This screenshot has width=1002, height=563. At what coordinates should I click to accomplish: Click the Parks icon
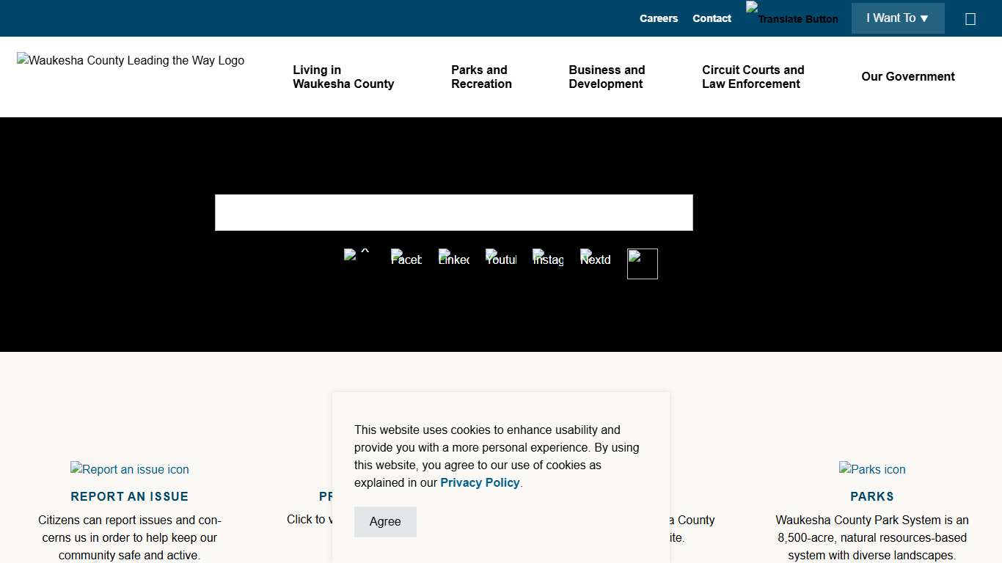[x=872, y=469]
